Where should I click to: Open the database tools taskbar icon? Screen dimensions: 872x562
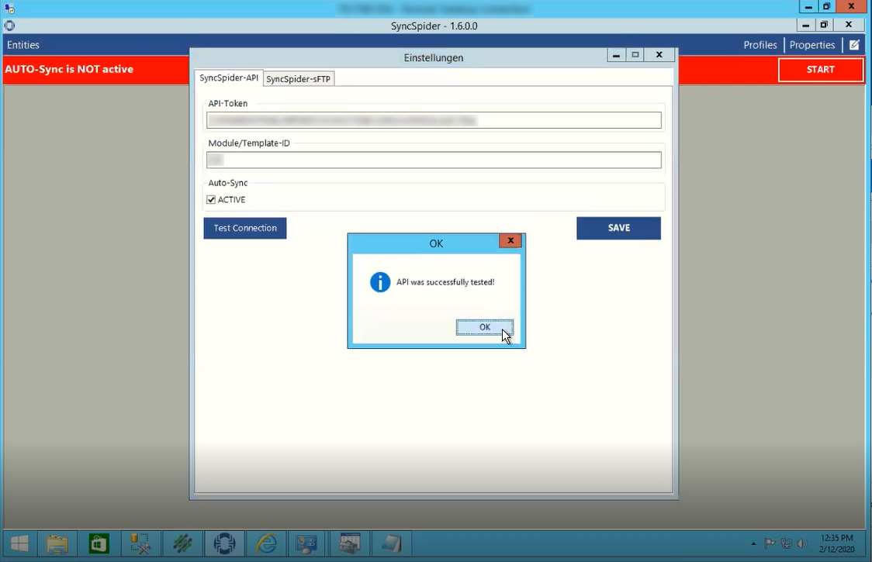(140, 543)
